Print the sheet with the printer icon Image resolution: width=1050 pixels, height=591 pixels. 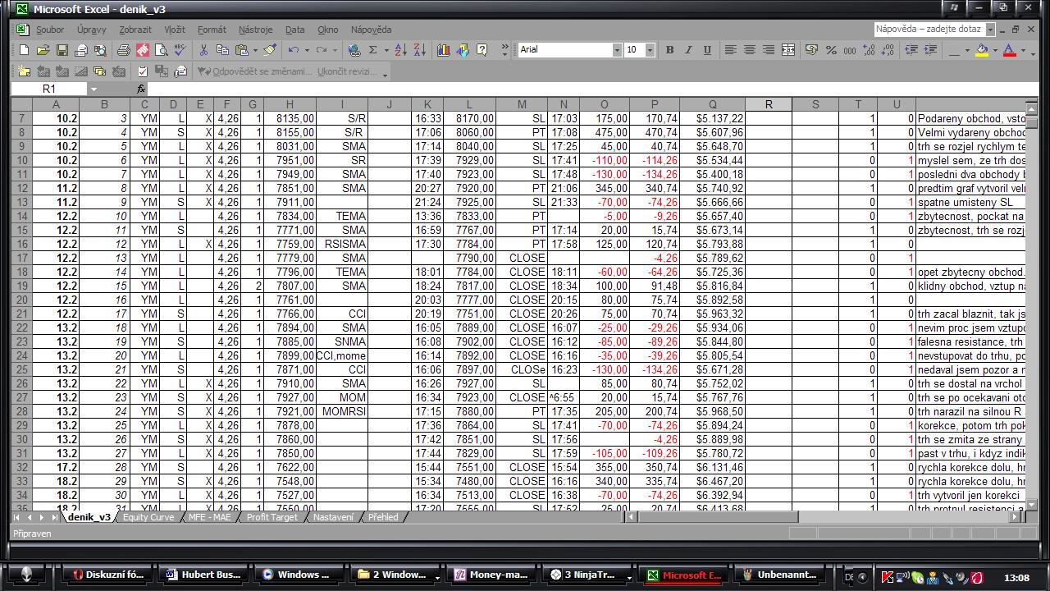click(x=123, y=50)
